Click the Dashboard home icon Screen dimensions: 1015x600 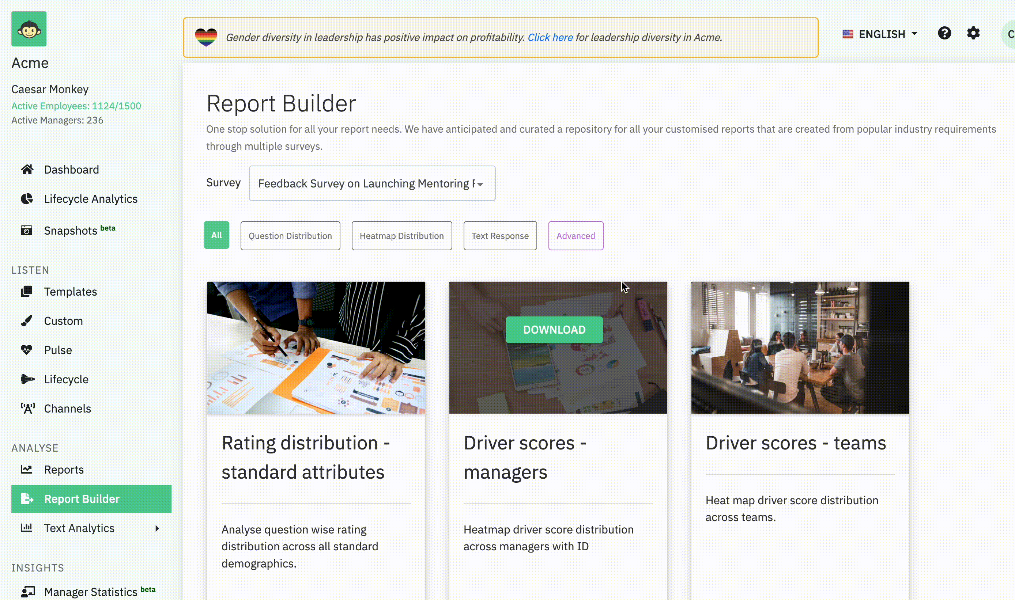coord(27,170)
